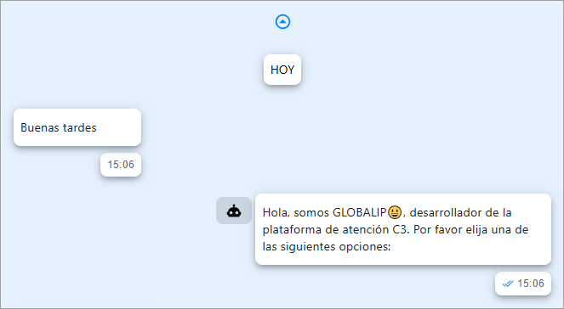This screenshot has width=564, height=309.
Task: Click the smiley emoji after GLOBALIP
Action: 395,212
